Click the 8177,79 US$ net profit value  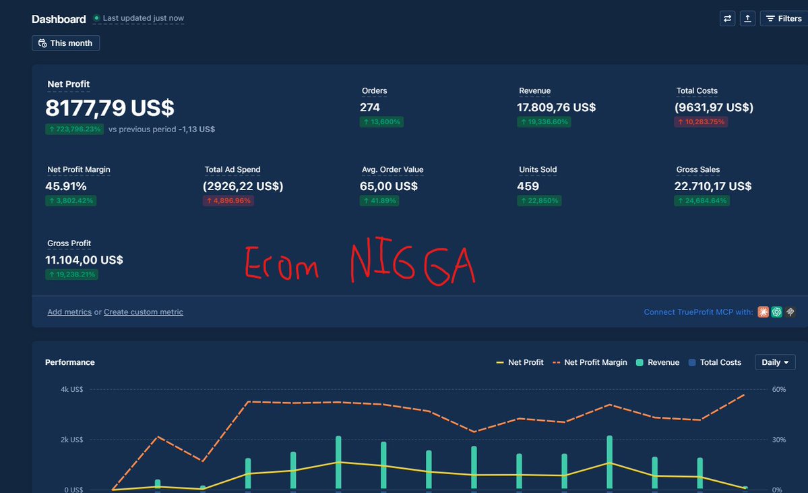[x=110, y=109]
